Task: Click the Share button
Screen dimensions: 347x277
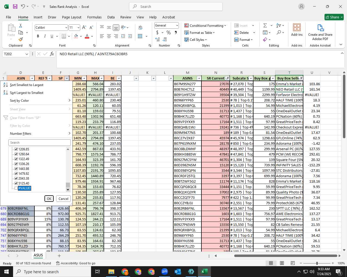Action: click(334, 17)
